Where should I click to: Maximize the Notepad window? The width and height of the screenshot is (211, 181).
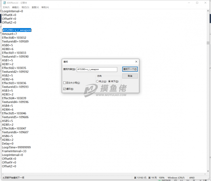[197, 3]
